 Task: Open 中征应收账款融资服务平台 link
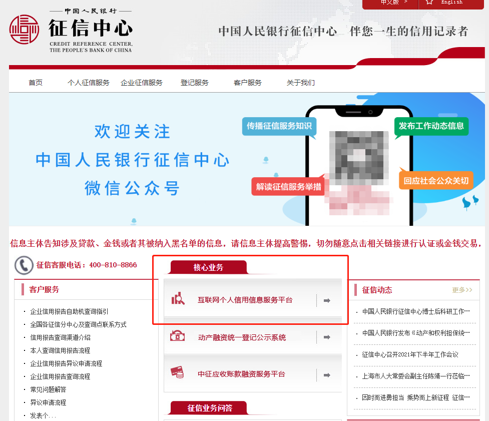point(241,374)
